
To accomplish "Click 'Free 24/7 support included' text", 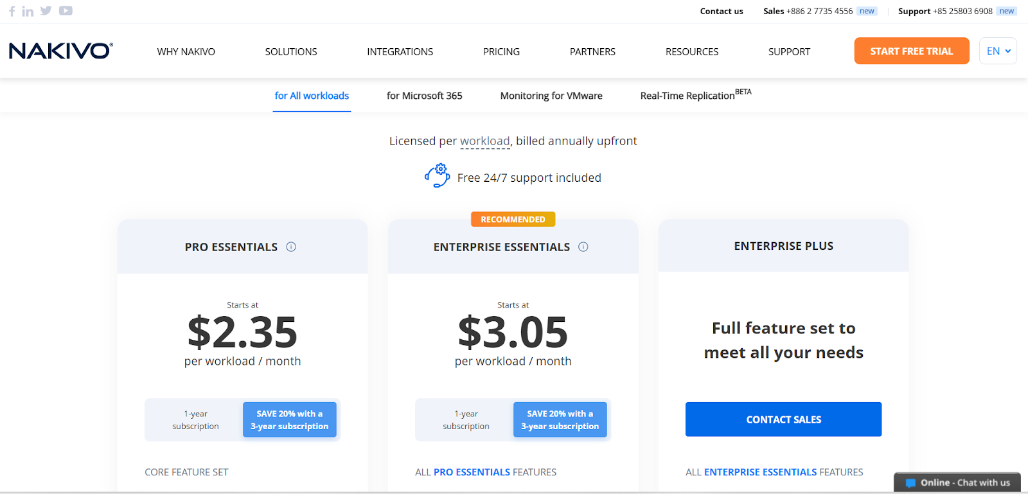I will tap(529, 178).
